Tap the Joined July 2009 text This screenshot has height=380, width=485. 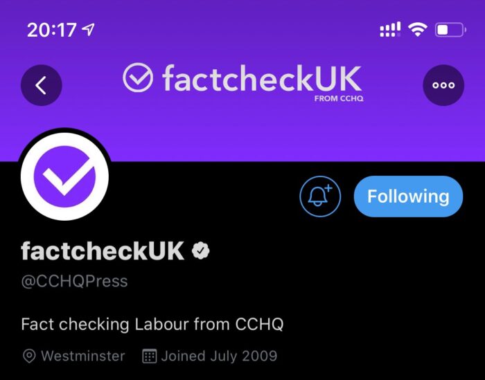(x=219, y=356)
